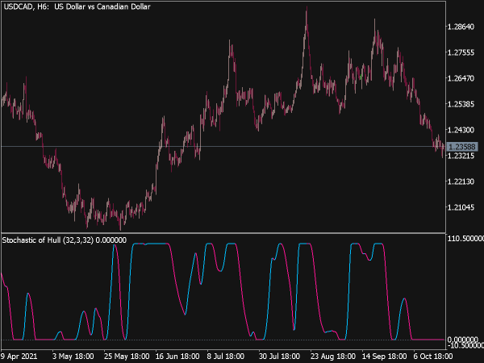Click the 23 Aug 18:00 time label
The image size is (484, 363).
click(x=333, y=357)
